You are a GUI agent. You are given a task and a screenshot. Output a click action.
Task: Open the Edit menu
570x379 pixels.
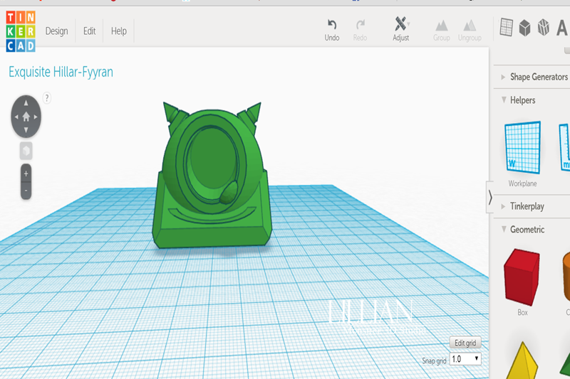90,31
